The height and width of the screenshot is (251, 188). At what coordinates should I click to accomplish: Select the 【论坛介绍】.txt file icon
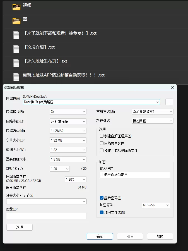pyautogui.click(x=16, y=49)
